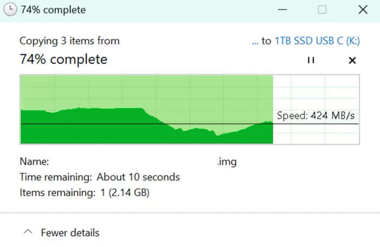Screen dimensions: 380x247
Task: Click the Fewer details label
Action: click(x=70, y=233)
